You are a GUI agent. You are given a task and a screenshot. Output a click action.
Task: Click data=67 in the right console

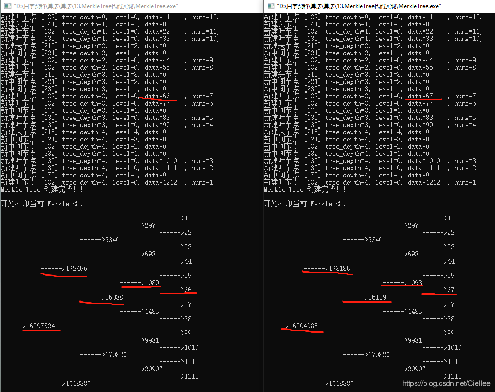pos(420,96)
